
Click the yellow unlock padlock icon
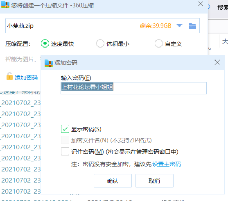[9, 76]
